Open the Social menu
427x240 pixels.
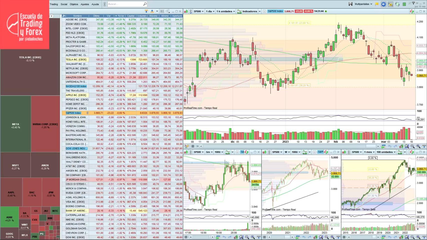pyautogui.click(x=64, y=4)
